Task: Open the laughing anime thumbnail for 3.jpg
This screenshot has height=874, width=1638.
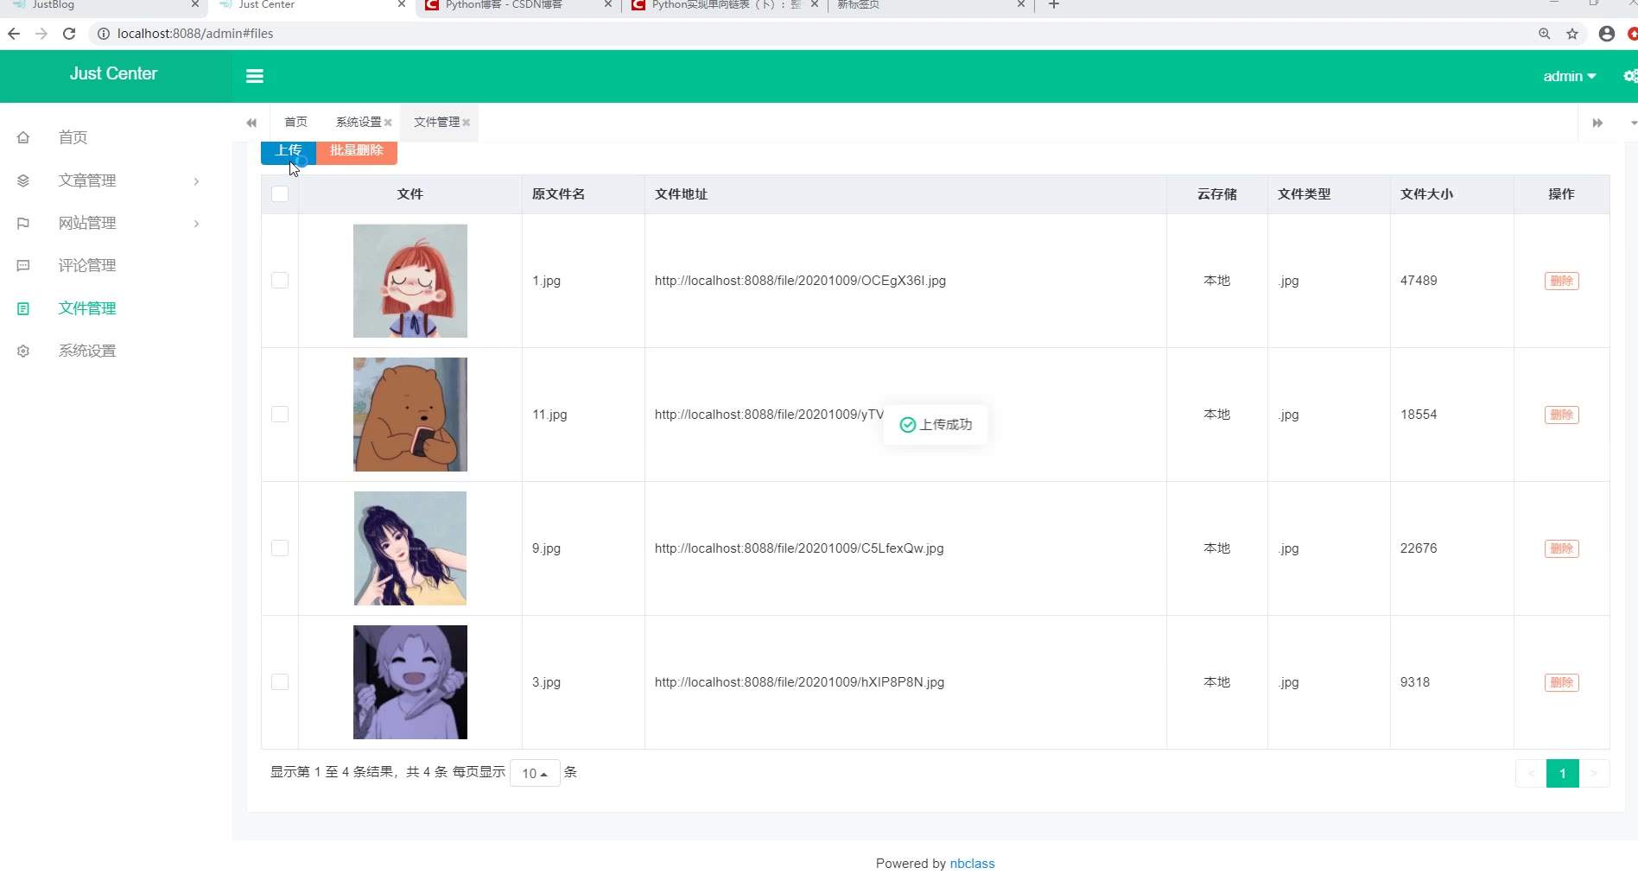Action: point(410,682)
